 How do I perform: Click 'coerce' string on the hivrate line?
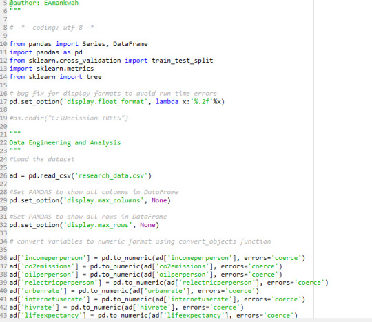coord(225,308)
